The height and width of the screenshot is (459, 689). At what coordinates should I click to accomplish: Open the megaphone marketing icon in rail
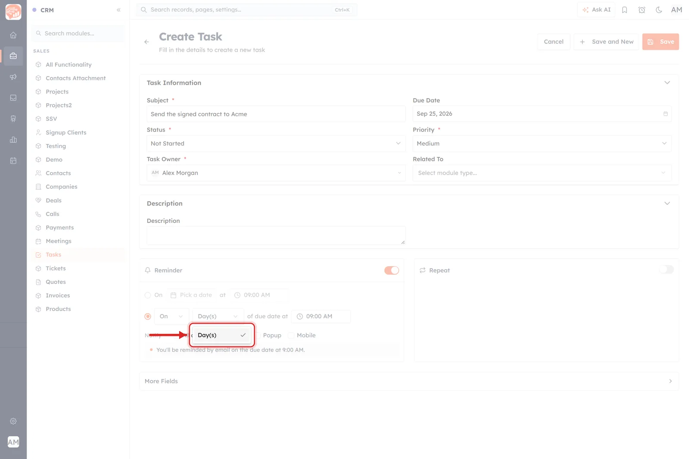coord(13,77)
